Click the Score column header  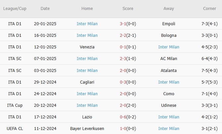128,9
